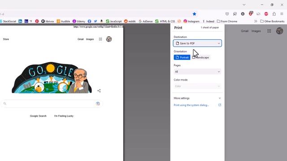The height and width of the screenshot is (161, 287).
Task: Open the Audible bookmark
Action: (x=63, y=21)
